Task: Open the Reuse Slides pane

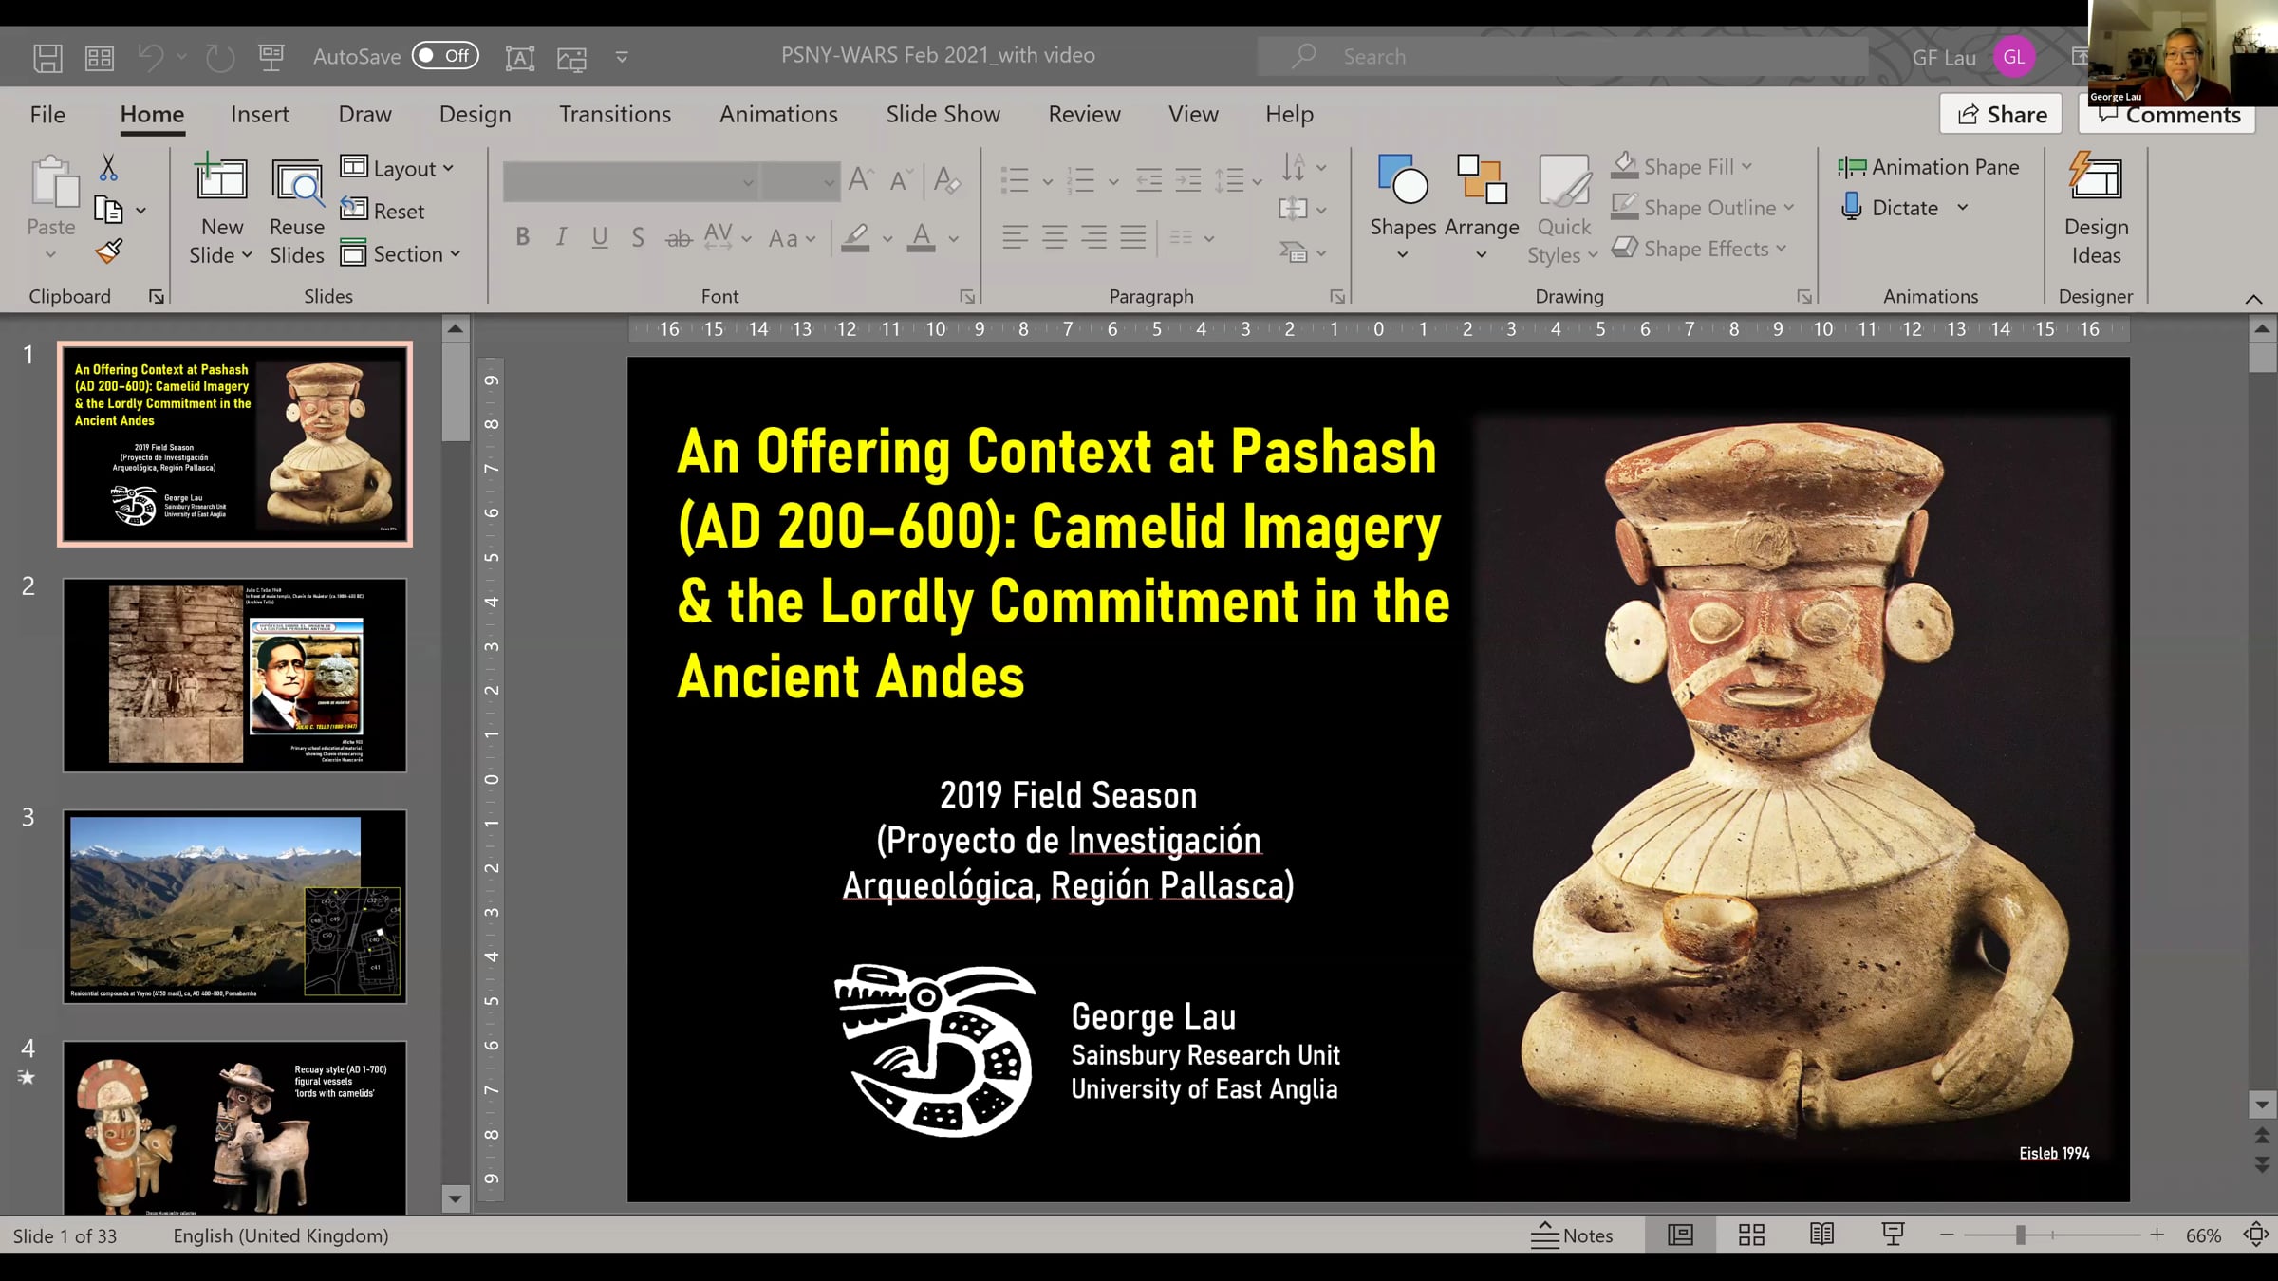Action: coord(296,211)
